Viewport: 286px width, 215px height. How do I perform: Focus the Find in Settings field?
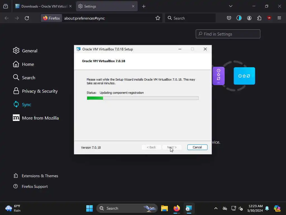click(x=228, y=34)
